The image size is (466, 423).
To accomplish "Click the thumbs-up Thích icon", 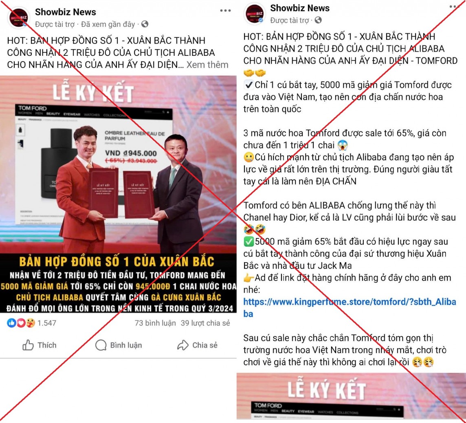I will [x=28, y=345].
